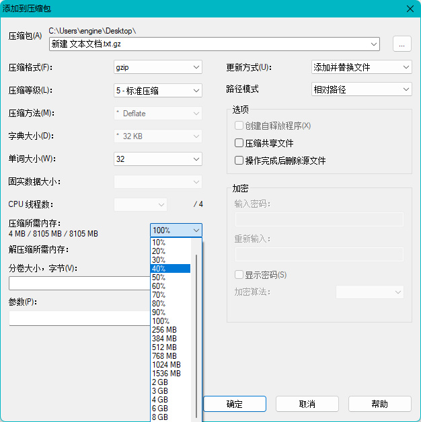Viewport: 421px width, 422px height.
Task: Click the memory list vertical scrollbar
Action: (x=197, y=329)
